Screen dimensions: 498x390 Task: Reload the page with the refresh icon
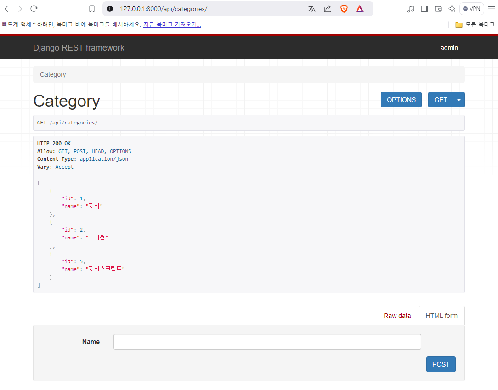click(34, 9)
